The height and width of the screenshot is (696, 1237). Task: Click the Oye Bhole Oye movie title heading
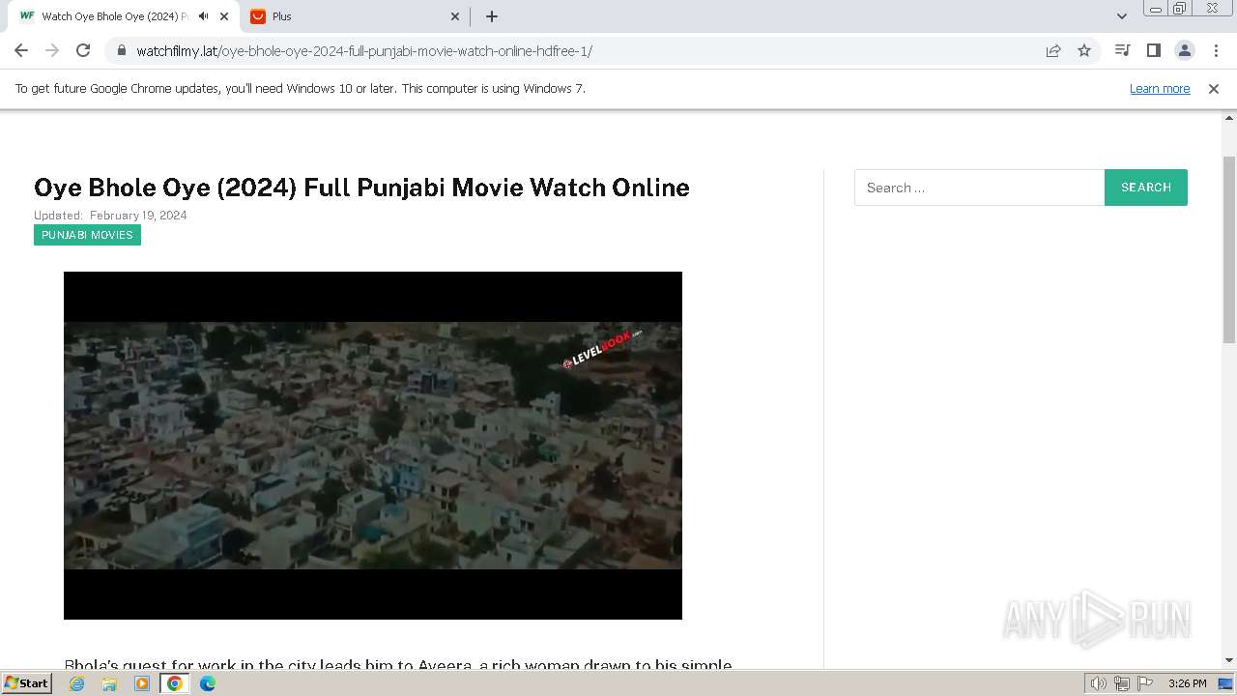pyautogui.click(x=361, y=188)
